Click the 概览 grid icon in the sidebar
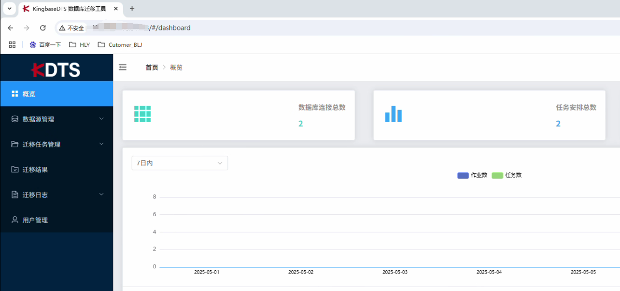This screenshot has height=291, width=620. tap(14, 94)
